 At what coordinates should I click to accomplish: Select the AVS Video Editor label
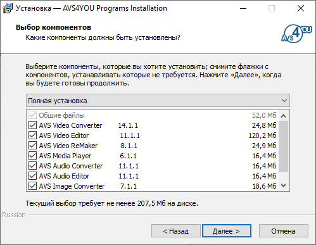click(64, 135)
